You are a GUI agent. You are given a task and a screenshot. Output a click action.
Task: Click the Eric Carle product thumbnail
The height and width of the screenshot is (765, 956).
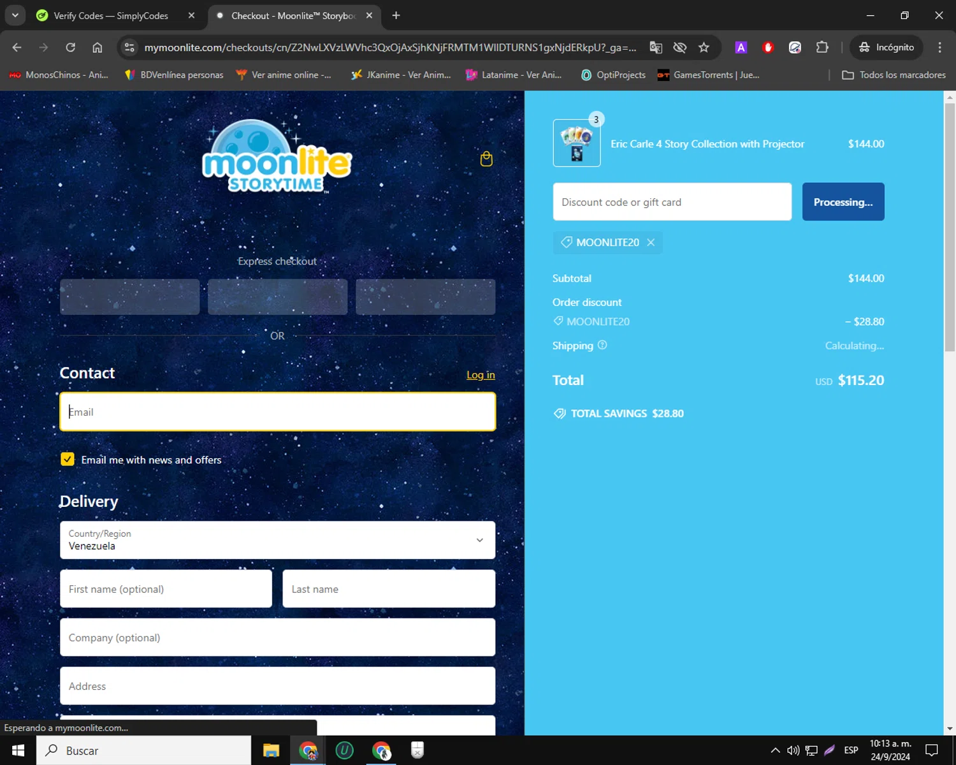click(x=577, y=143)
